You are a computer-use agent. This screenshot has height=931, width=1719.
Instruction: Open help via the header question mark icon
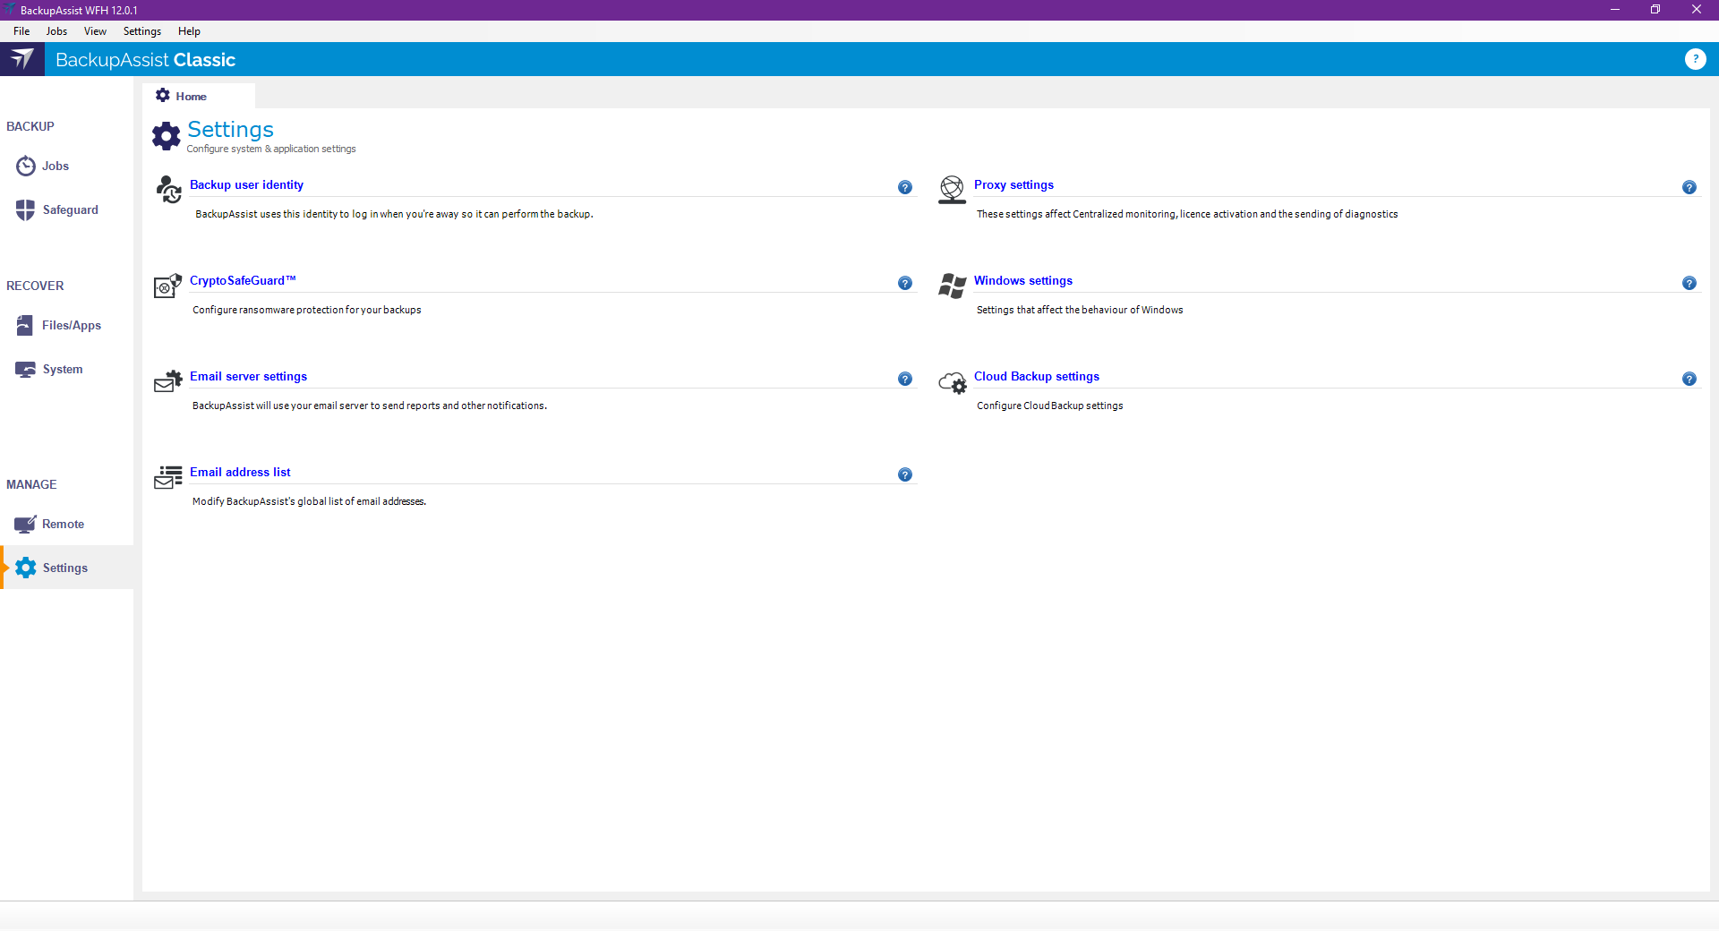1695,59
